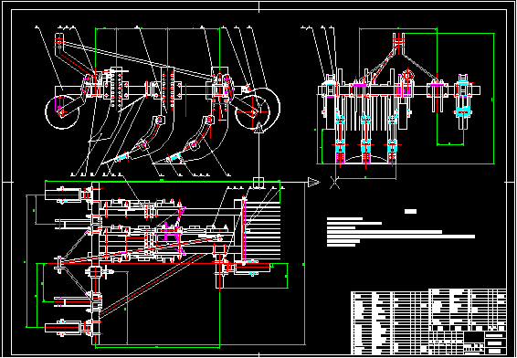Select the small front gauge wheel circle

[62, 112]
